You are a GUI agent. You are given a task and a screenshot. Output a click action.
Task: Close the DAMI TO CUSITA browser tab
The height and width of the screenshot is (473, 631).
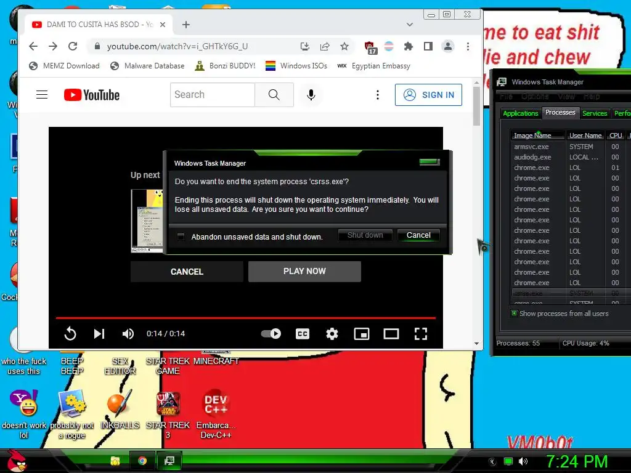click(x=163, y=25)
